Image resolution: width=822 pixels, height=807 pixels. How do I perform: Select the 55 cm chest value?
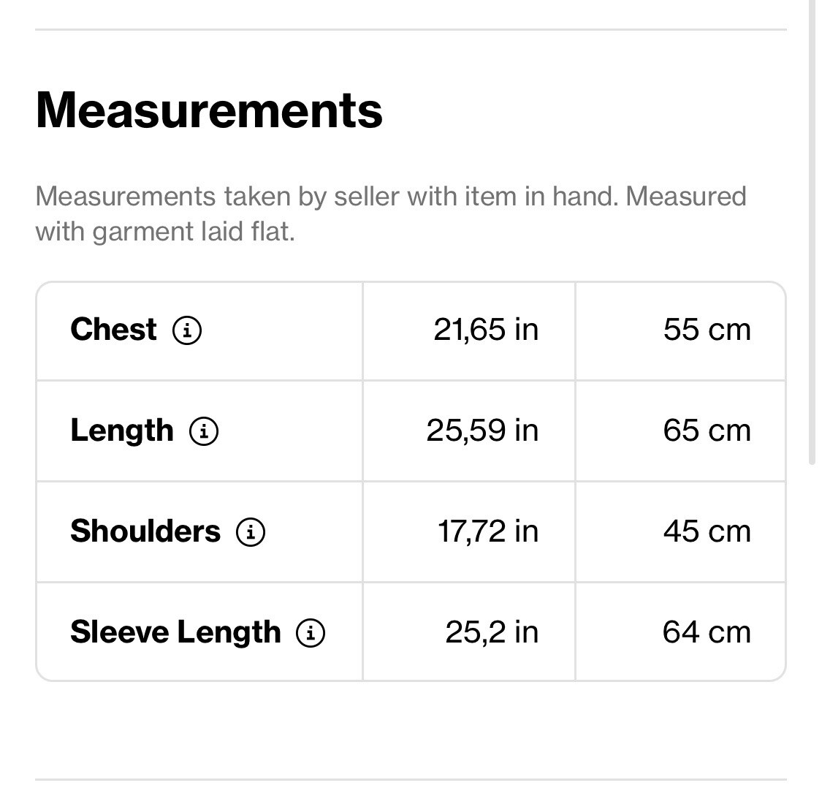(707, 330)
